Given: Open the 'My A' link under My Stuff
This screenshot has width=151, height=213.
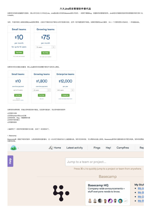Looking at the screenshot, I should pyautogui.click(x=141, y=189).
